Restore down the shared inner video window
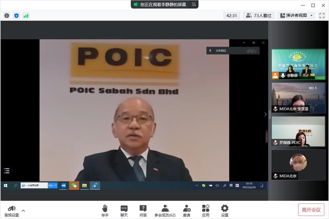This screenshot has height=219, width=329. pyautogui.click(x=254, y=43)
